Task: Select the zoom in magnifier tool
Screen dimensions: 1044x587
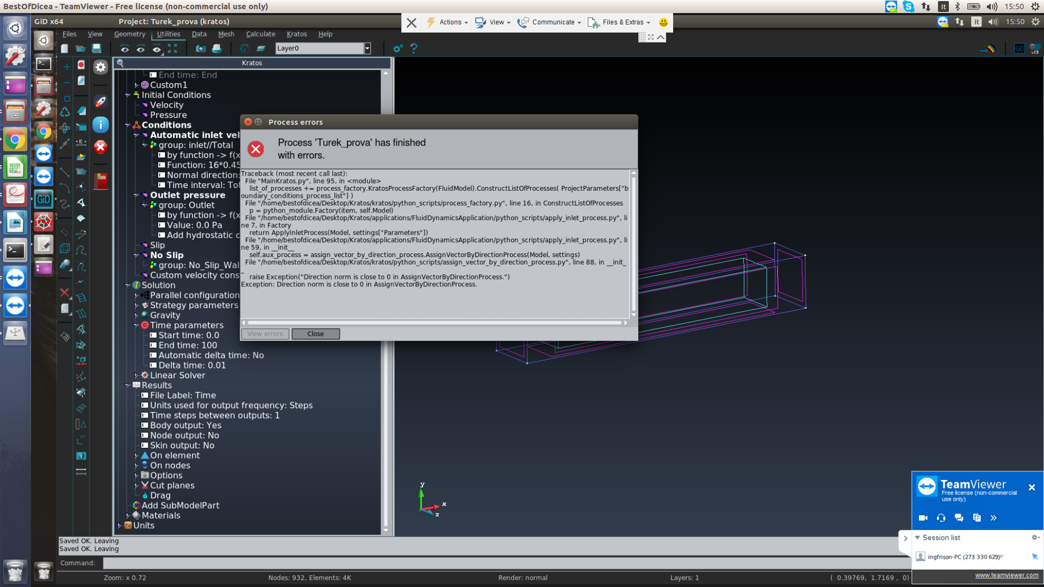Action: click(x=65, y=65)
